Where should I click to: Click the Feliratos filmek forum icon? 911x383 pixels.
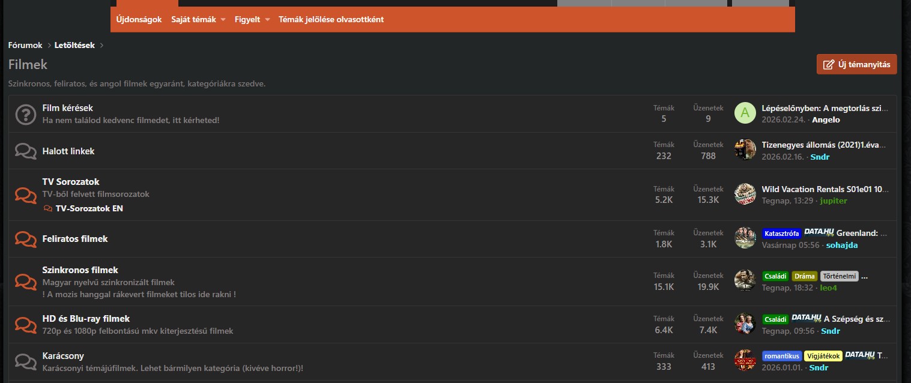click(25, 239)
